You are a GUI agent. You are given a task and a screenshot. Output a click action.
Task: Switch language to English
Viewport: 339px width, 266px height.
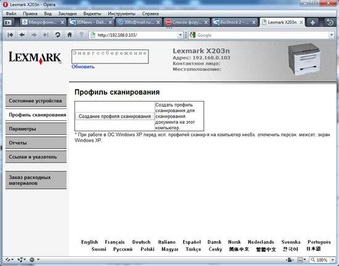(89, 242)
